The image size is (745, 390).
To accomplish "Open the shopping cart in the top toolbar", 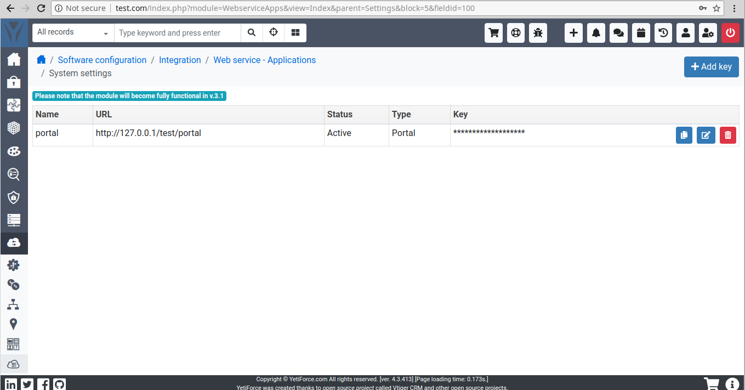I will [x=493, y=33].
